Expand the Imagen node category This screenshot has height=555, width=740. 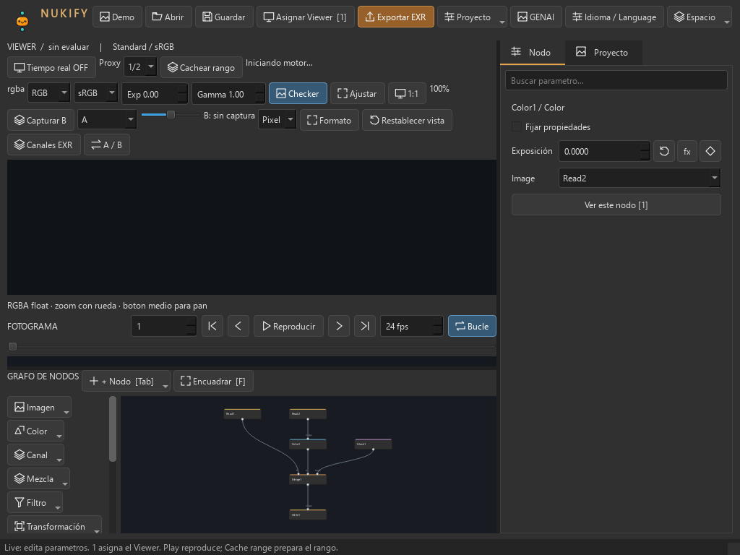pyautogui.click(x=39, y=408)
